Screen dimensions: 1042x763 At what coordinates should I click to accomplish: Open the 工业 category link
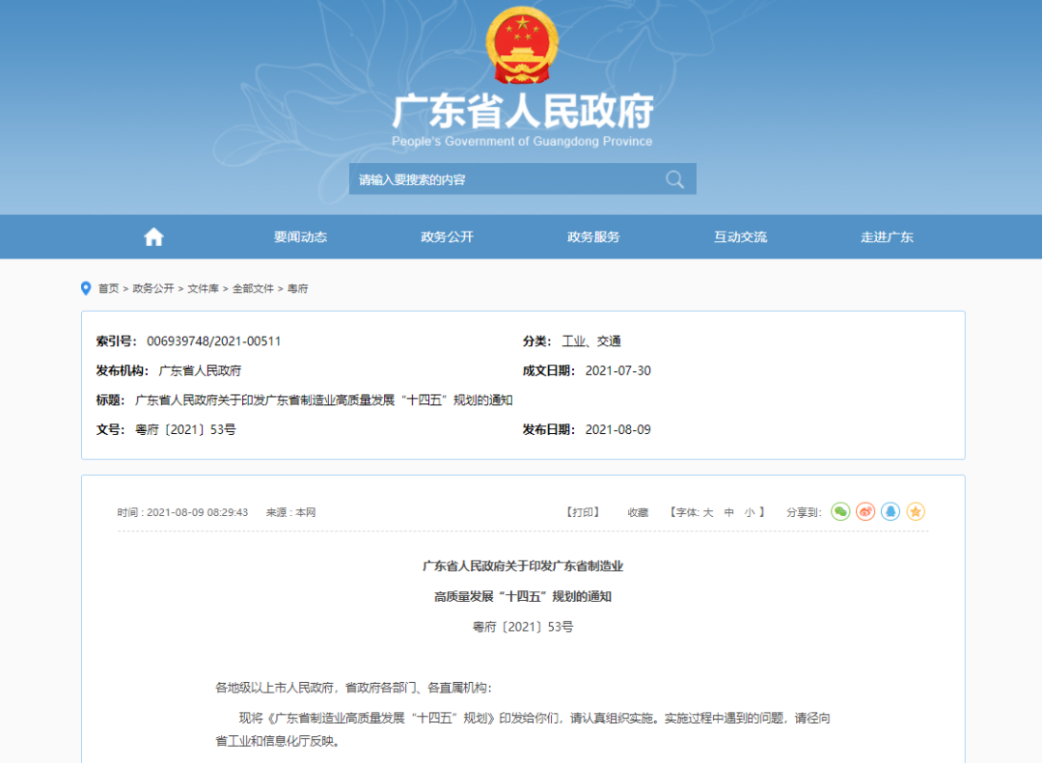click(x=573, y=341)
